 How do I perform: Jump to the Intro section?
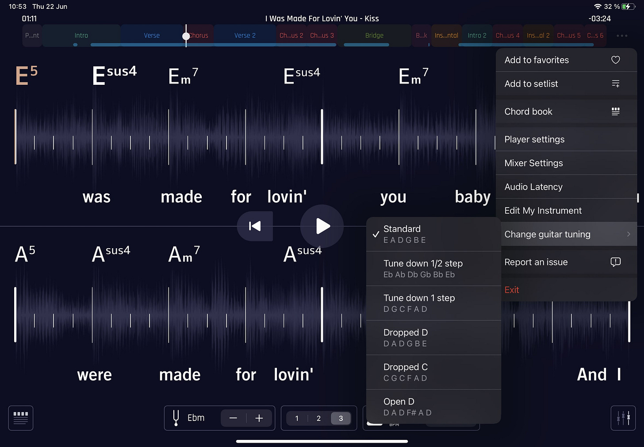coord(81,35)
